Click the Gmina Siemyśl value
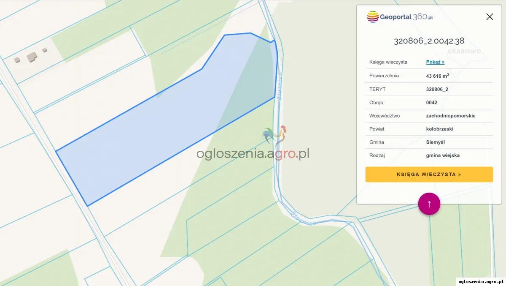Screen dimensions: 506x286 tap(436, 142)
